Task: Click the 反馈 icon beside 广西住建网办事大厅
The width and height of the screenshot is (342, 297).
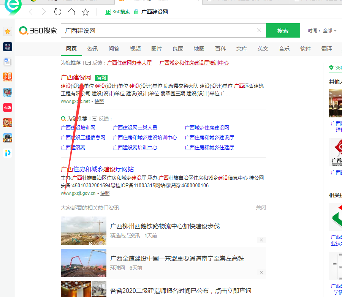Action: (88, 63)
